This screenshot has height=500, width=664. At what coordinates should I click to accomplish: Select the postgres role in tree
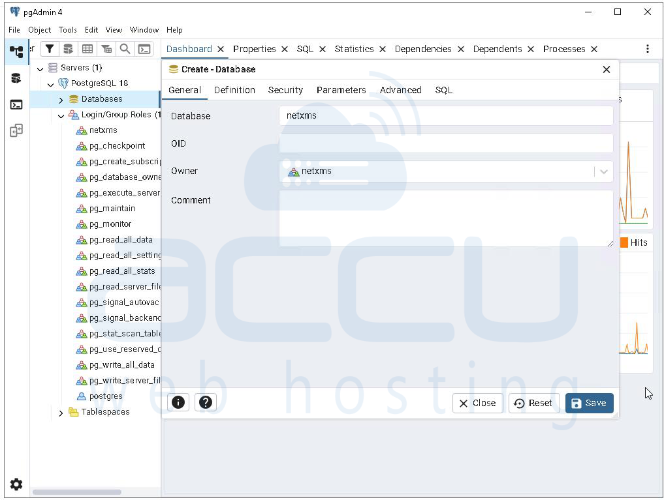(x=106, y=396)
